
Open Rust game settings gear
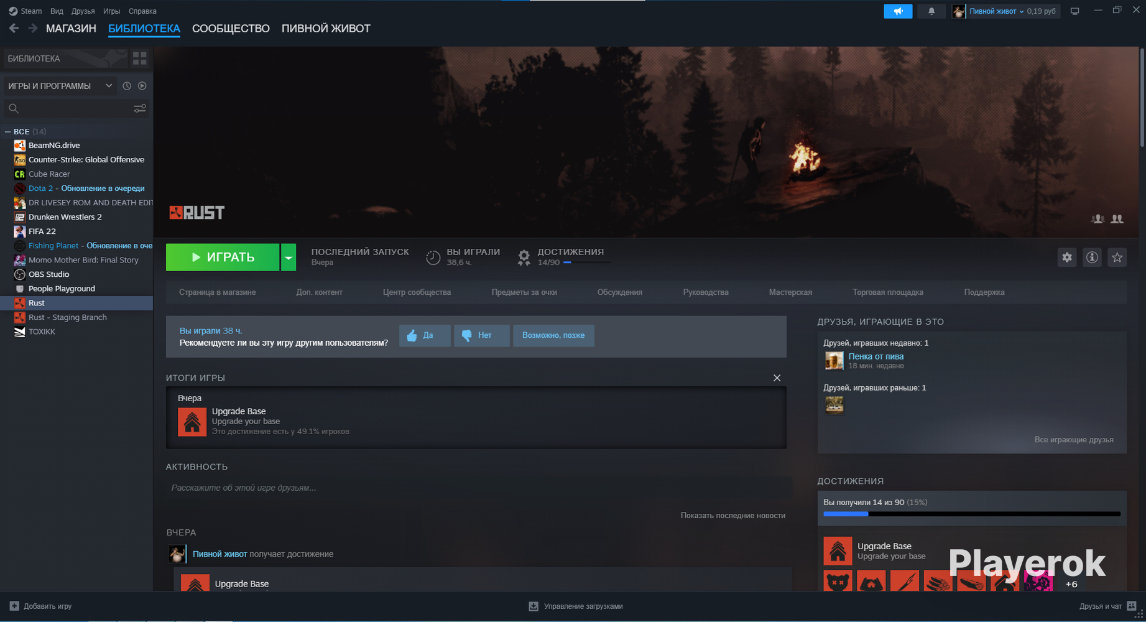[x=1067, y=257]
